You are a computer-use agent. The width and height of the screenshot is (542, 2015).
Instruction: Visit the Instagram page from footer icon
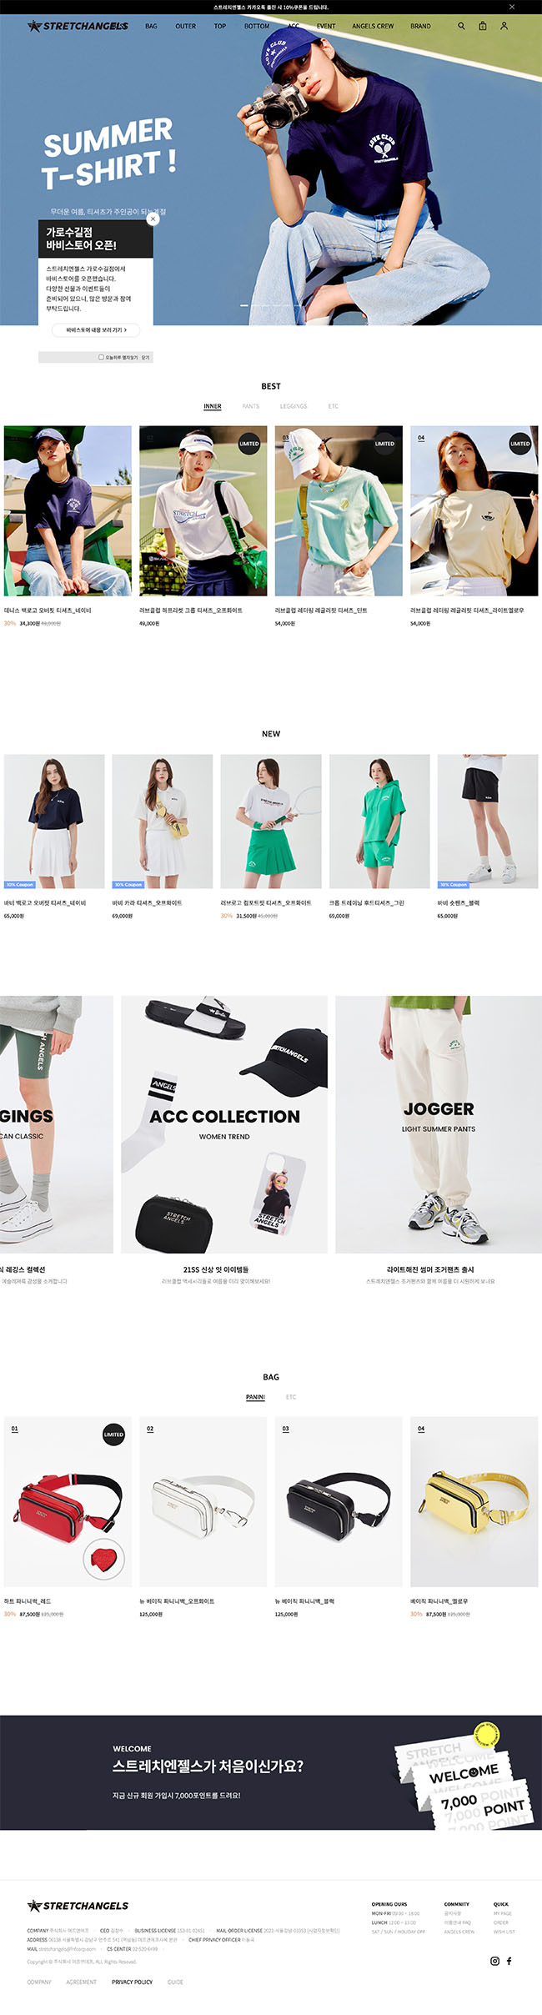[x=494, y=1961]
